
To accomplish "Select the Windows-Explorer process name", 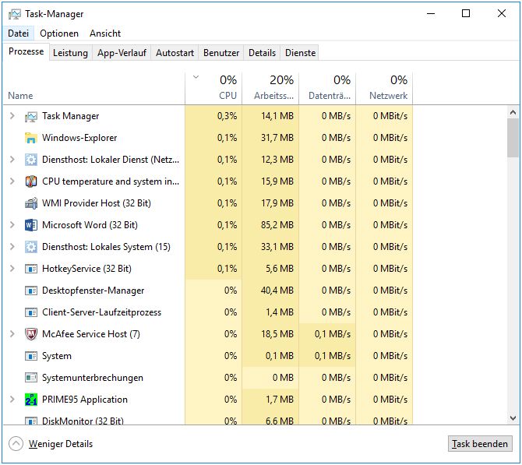I will coord(79,138).
